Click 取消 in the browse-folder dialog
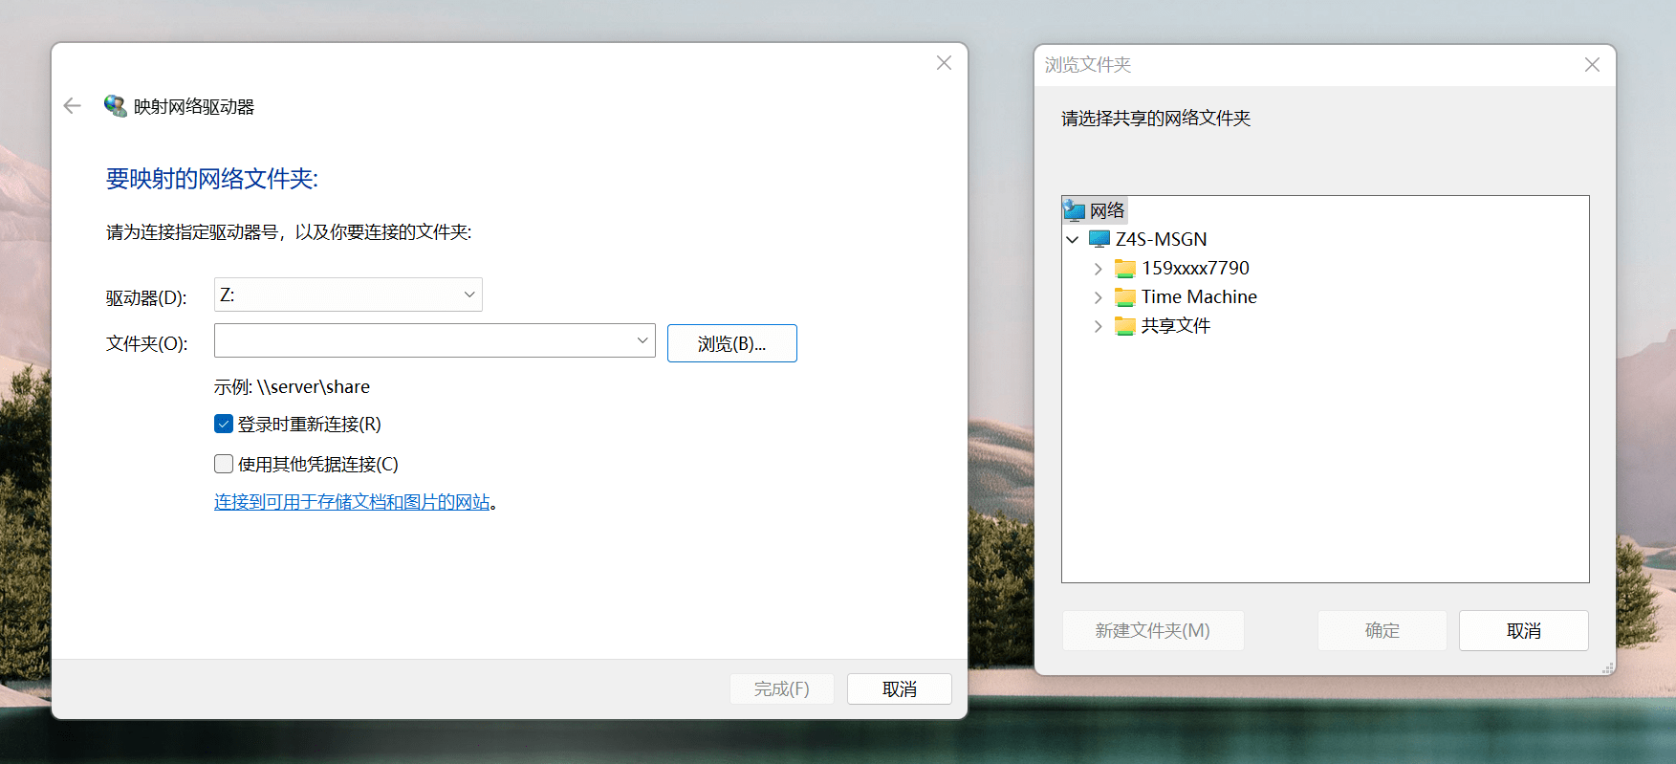Image resolution: width=1676 pixels, height=764 pixels. (1524, 631)
